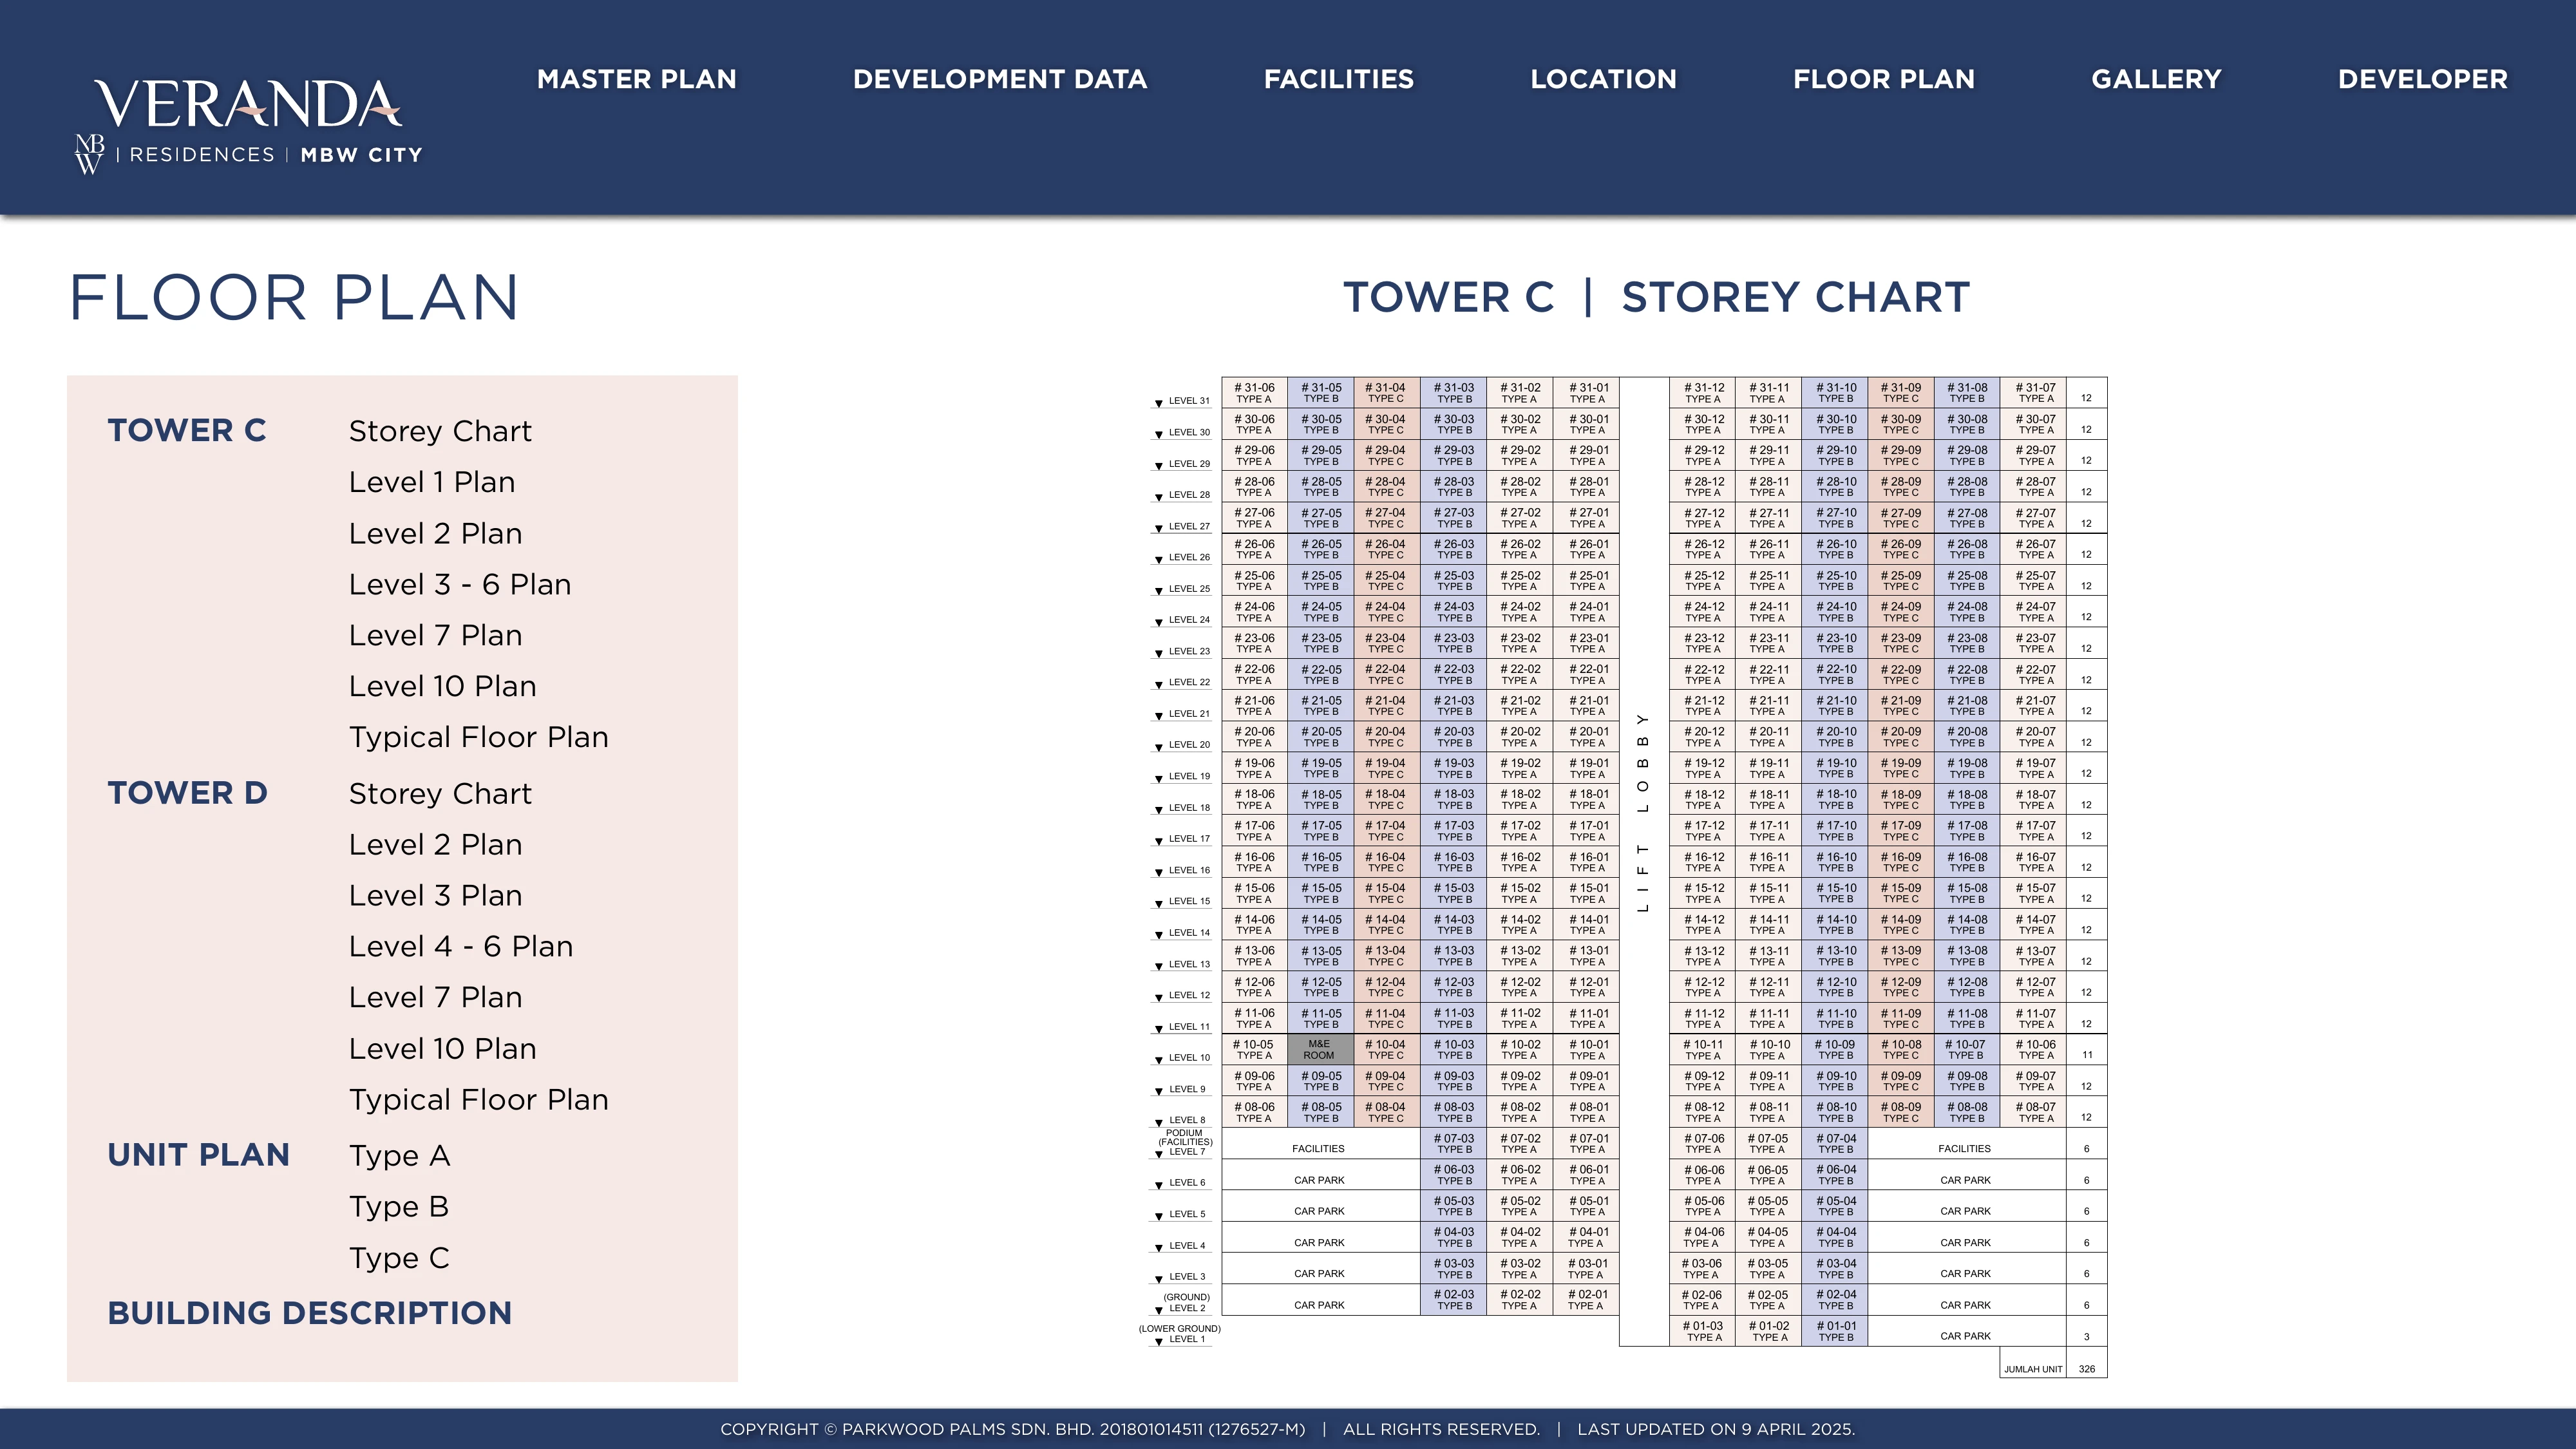View Tower C Level 2 Plan
Viewport: 2576px width, 1449px height.
[x=435, y=533]
